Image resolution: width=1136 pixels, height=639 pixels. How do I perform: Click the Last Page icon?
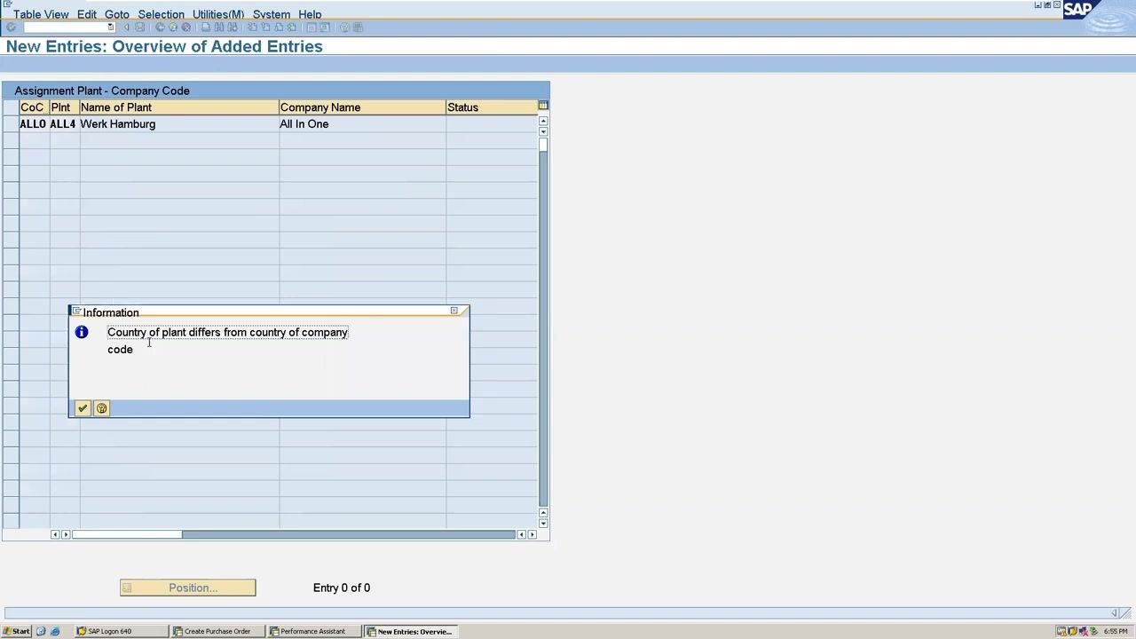pyautogui.click(x=291, y=28)
